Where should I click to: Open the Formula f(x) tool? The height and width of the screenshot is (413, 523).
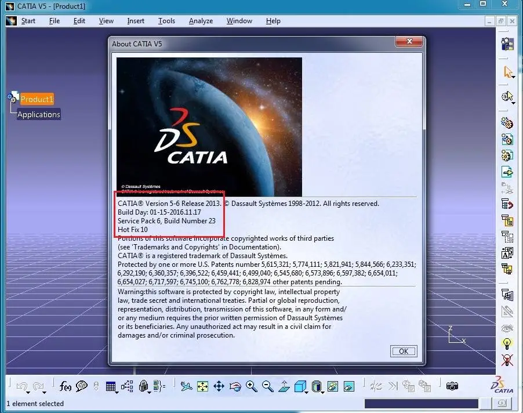[x=65, y=386]
